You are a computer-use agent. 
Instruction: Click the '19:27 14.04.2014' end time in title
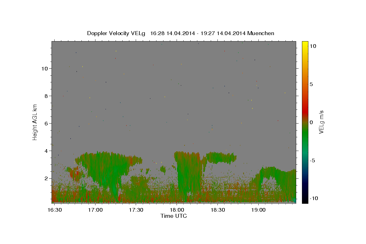click(x=222, y=33)
